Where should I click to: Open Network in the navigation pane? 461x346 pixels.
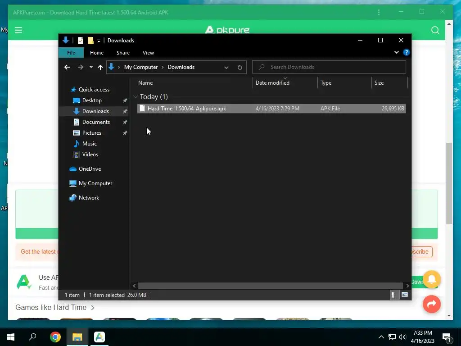[89, 198]
